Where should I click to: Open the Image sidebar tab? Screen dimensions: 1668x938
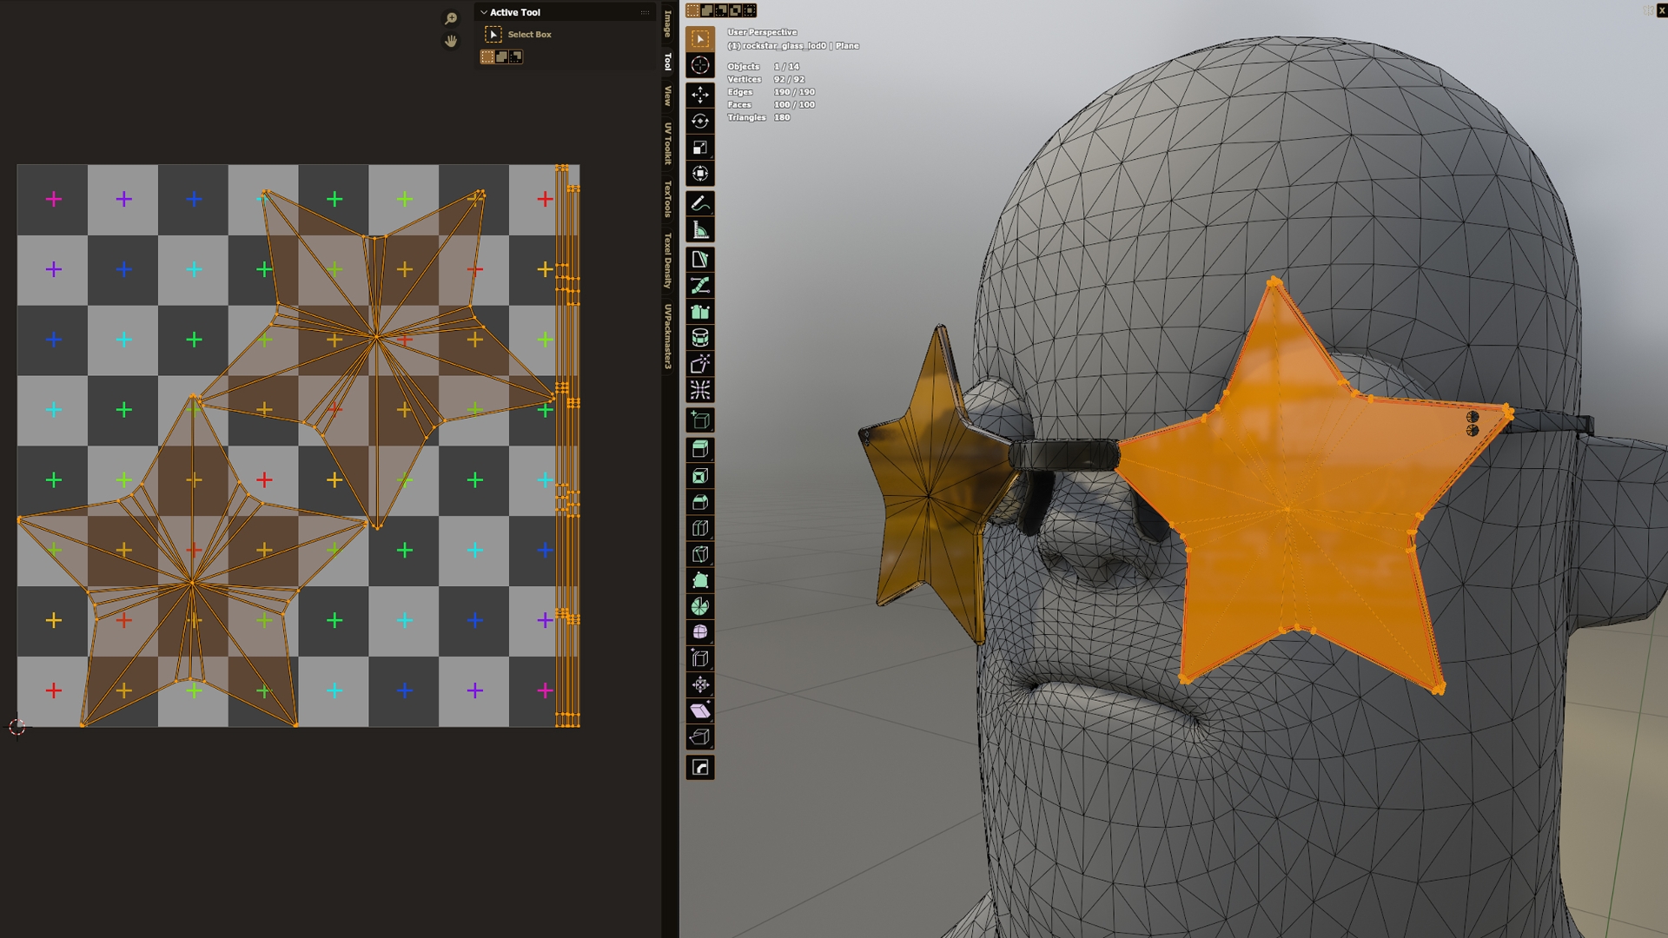click(668, 24)
